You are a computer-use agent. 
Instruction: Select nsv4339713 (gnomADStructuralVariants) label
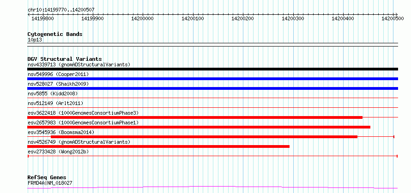point(79,64)
